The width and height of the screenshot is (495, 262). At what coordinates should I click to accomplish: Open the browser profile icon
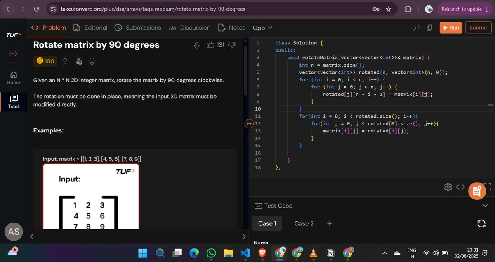tap(429, 9)
